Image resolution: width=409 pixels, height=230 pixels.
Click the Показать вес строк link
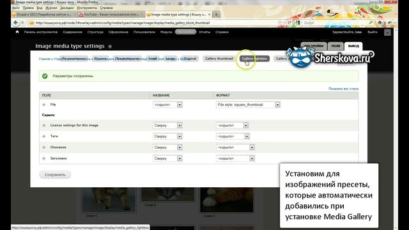coord(343,89)
